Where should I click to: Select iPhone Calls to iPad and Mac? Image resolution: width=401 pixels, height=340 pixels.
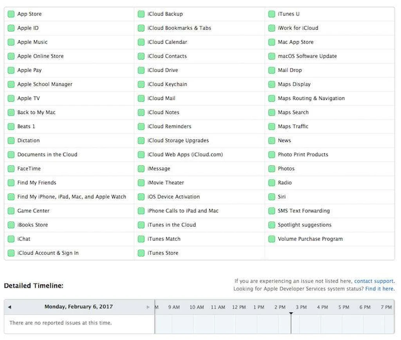(x=183, y=211)
